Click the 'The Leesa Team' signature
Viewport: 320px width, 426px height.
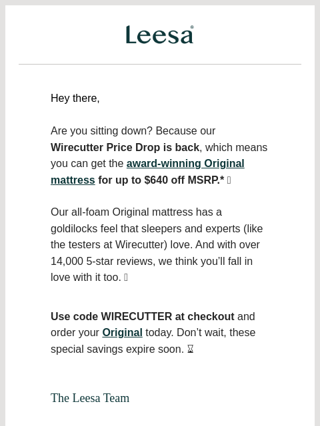point(90,398)
